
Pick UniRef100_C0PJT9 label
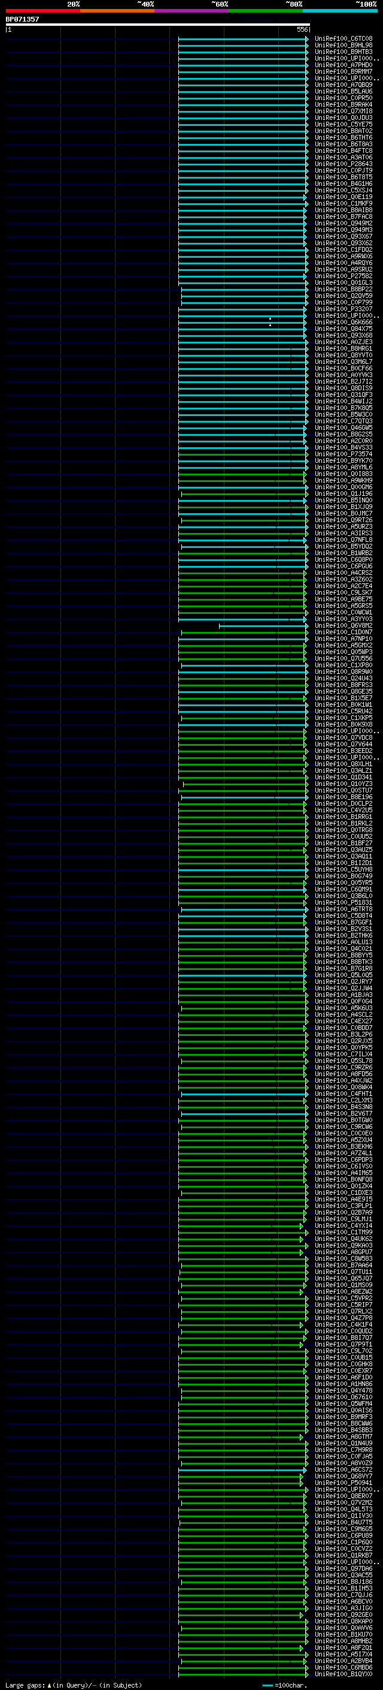tap(343, 171)
